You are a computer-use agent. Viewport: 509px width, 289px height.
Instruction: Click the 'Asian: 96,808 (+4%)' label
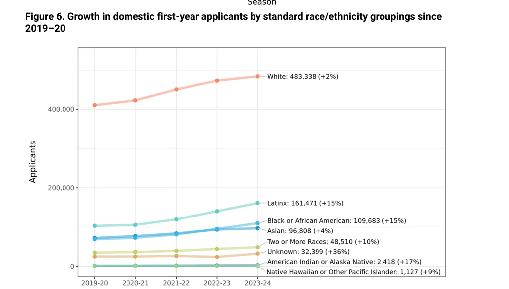[300, 231]
